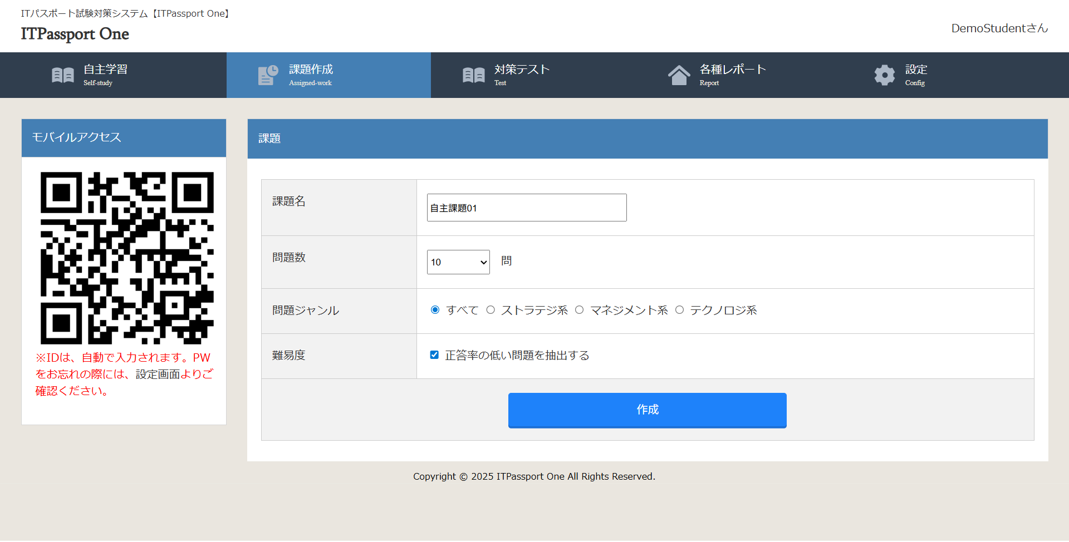Select the ストラテジ系 radio button
Screen dimensions: 1069x542
tap(491, 310)
